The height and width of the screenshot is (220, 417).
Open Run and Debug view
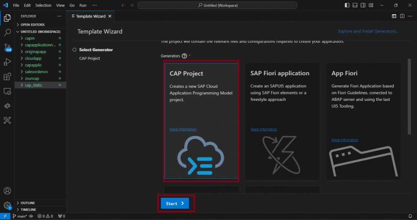tap(7, 62)
